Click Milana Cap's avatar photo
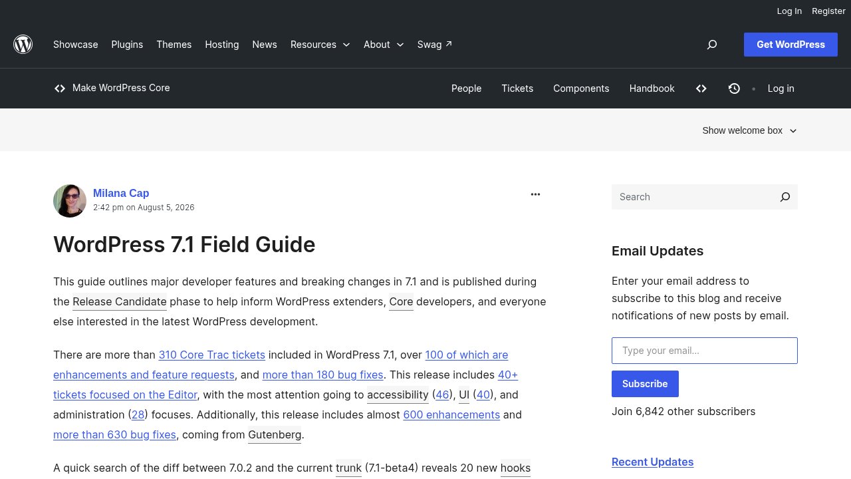The image size is (851, 479). pyautogui.click(x=70, y=201)
